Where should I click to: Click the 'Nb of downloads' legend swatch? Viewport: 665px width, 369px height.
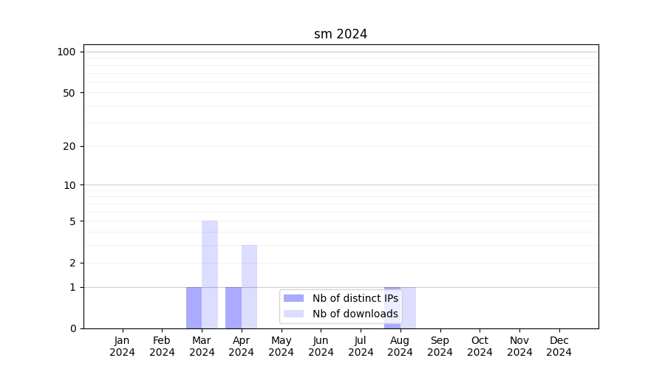pyautogui.click(x=293, y=314)
